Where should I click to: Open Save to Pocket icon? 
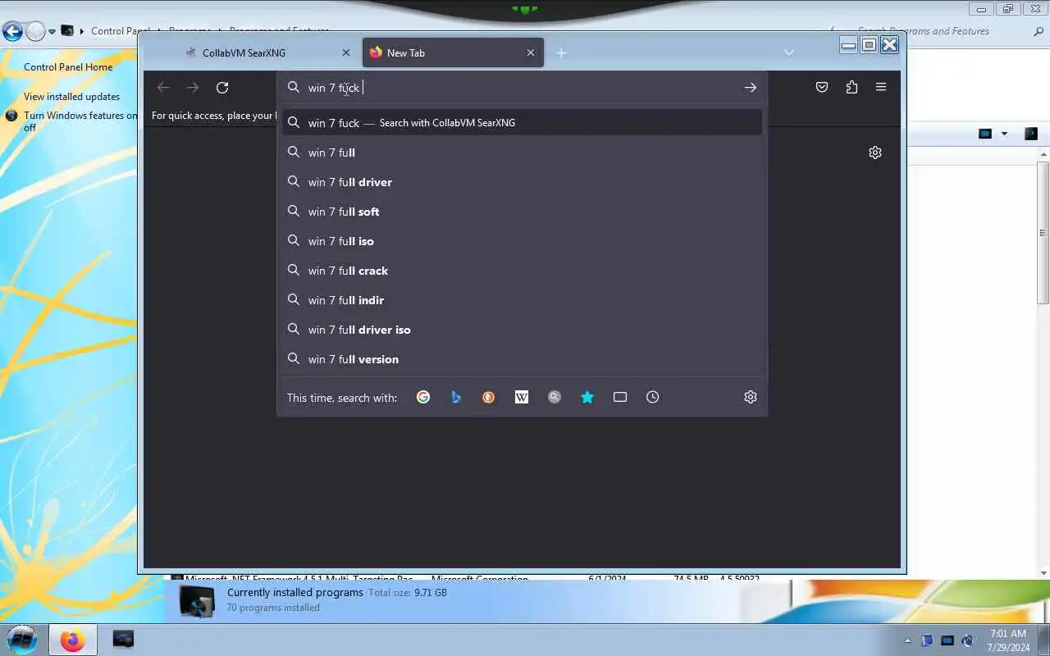[x=822, y=87]
